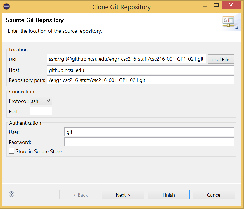Click inside the empty Password field
Image resolution: width=244 pixels, height=209 pixels.
149,142
